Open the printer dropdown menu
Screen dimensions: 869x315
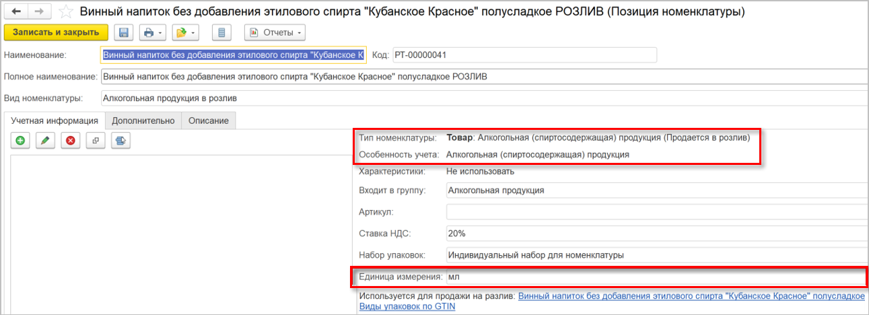click(151, 32)
